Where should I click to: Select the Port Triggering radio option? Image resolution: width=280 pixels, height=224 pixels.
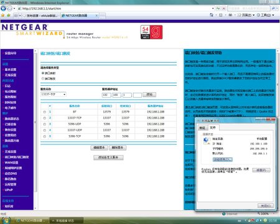[43, 78]
